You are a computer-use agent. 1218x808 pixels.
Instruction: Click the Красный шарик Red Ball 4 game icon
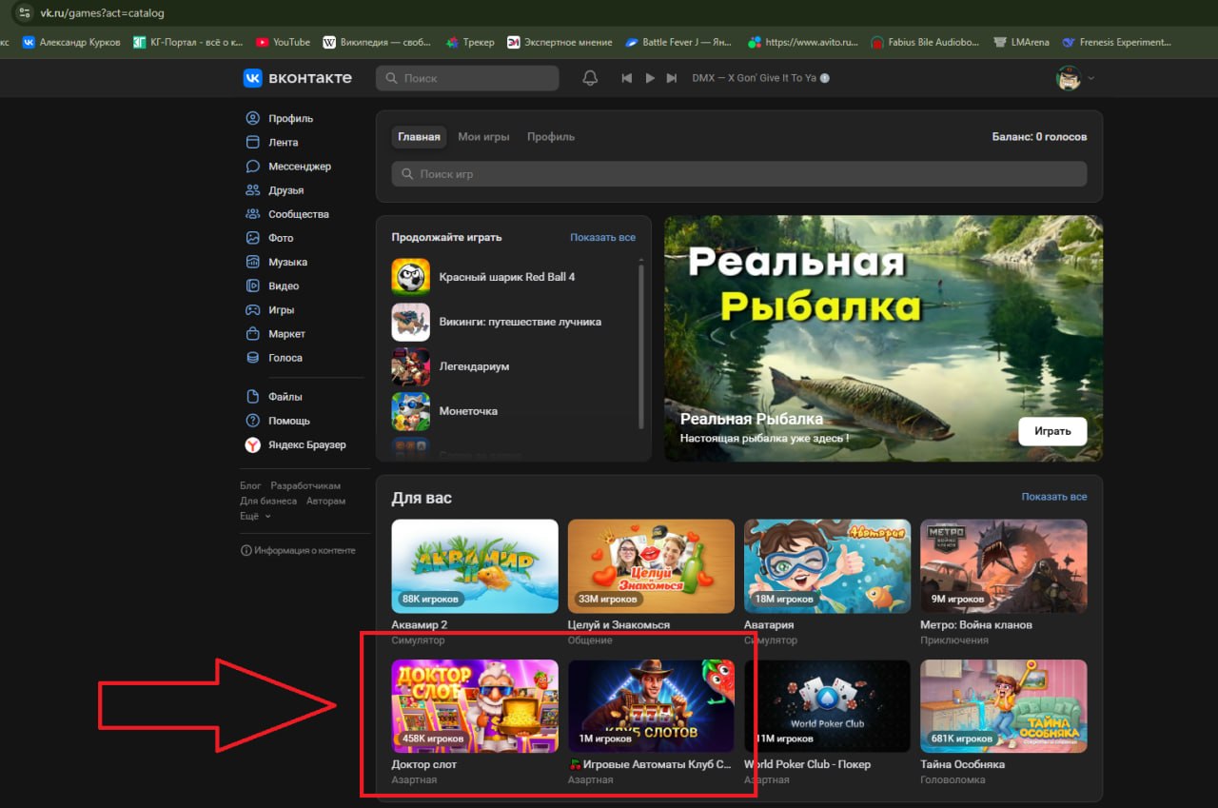point(410,277)
